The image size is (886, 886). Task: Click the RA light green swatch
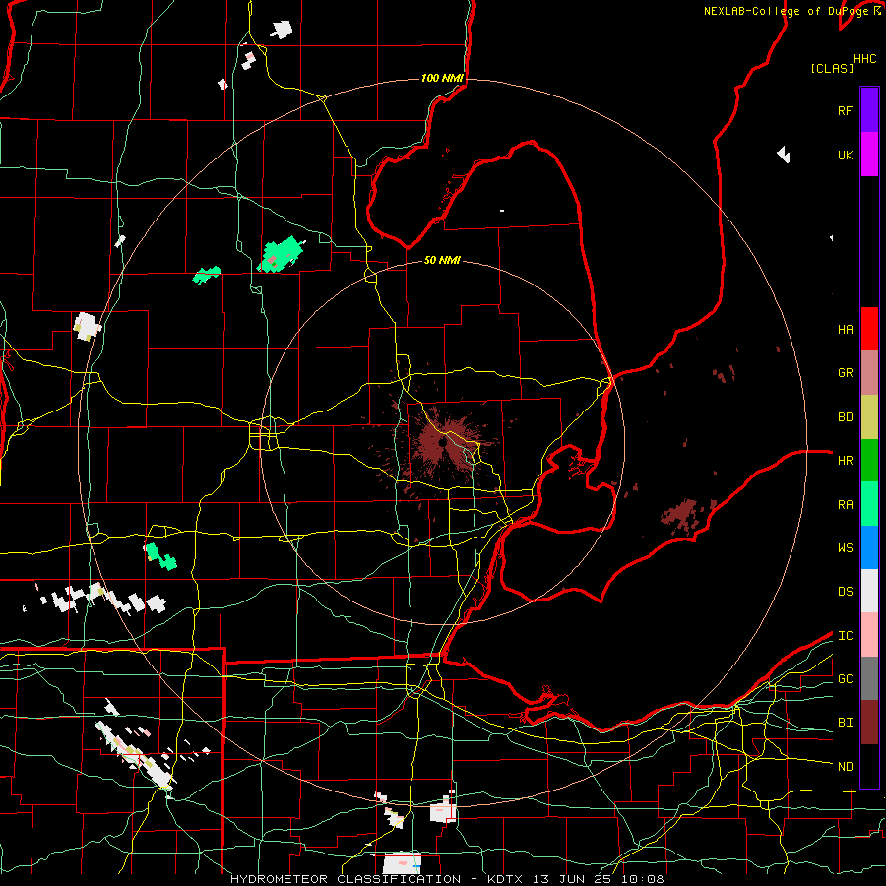click(869, 504)
